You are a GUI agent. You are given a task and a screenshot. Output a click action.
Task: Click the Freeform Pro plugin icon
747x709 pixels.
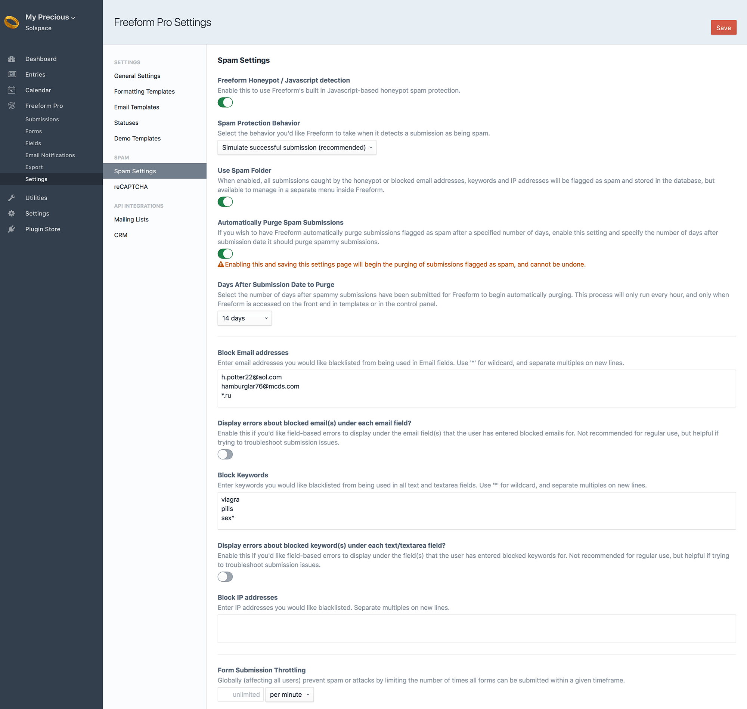[x=12, y=106]
